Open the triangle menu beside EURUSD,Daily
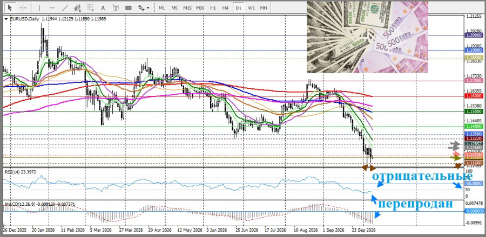The image size is (486, 237). click(x=6, y=19)
